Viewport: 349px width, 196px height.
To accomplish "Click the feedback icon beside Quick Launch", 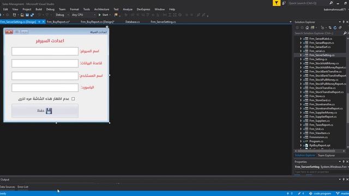I will (284, 3).
